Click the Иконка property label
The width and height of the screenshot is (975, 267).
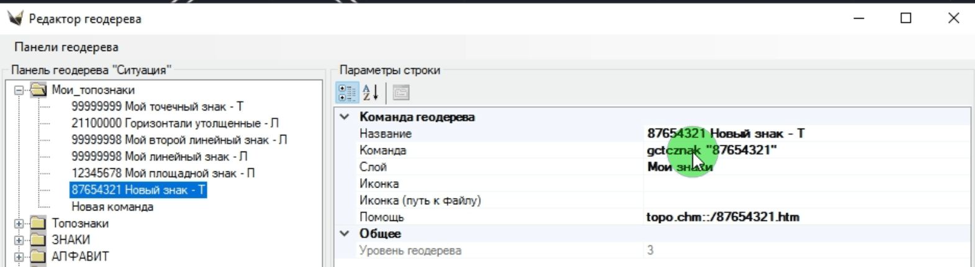click(x=379, y=184)
